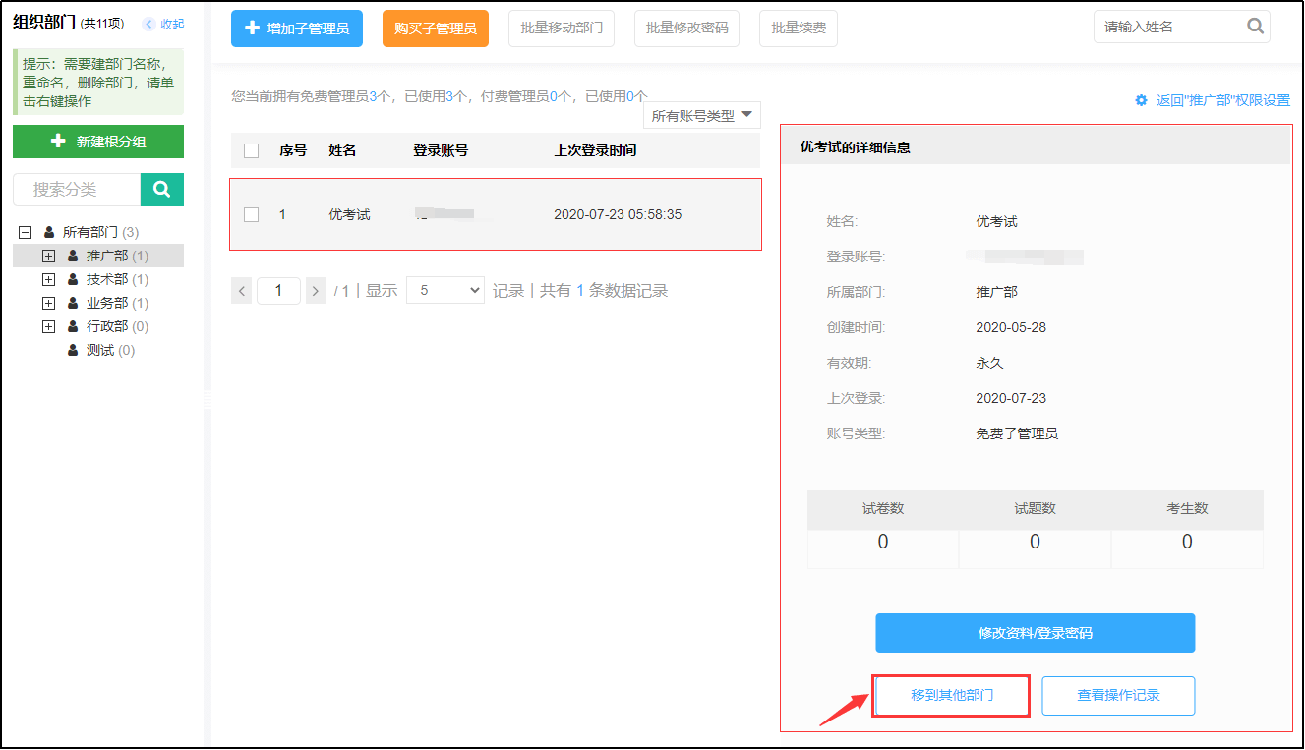This screenshot has width=1305, height=750.
Task: Expand the 业务部 tree node
Action: [x=48, y=303]
